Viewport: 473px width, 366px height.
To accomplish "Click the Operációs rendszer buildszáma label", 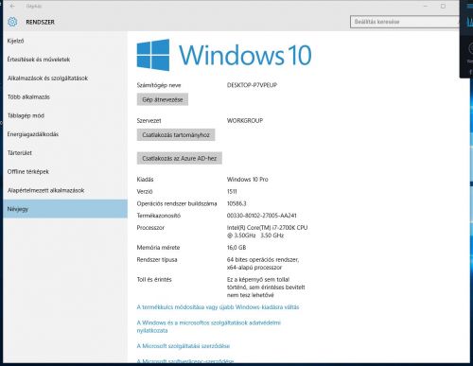I will click(x=177, y=203).
